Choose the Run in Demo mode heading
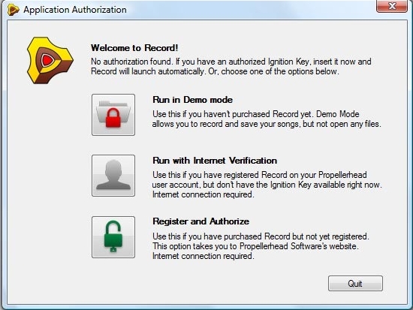The height and width of the screenshot is (310, 413). click(192, 100)
